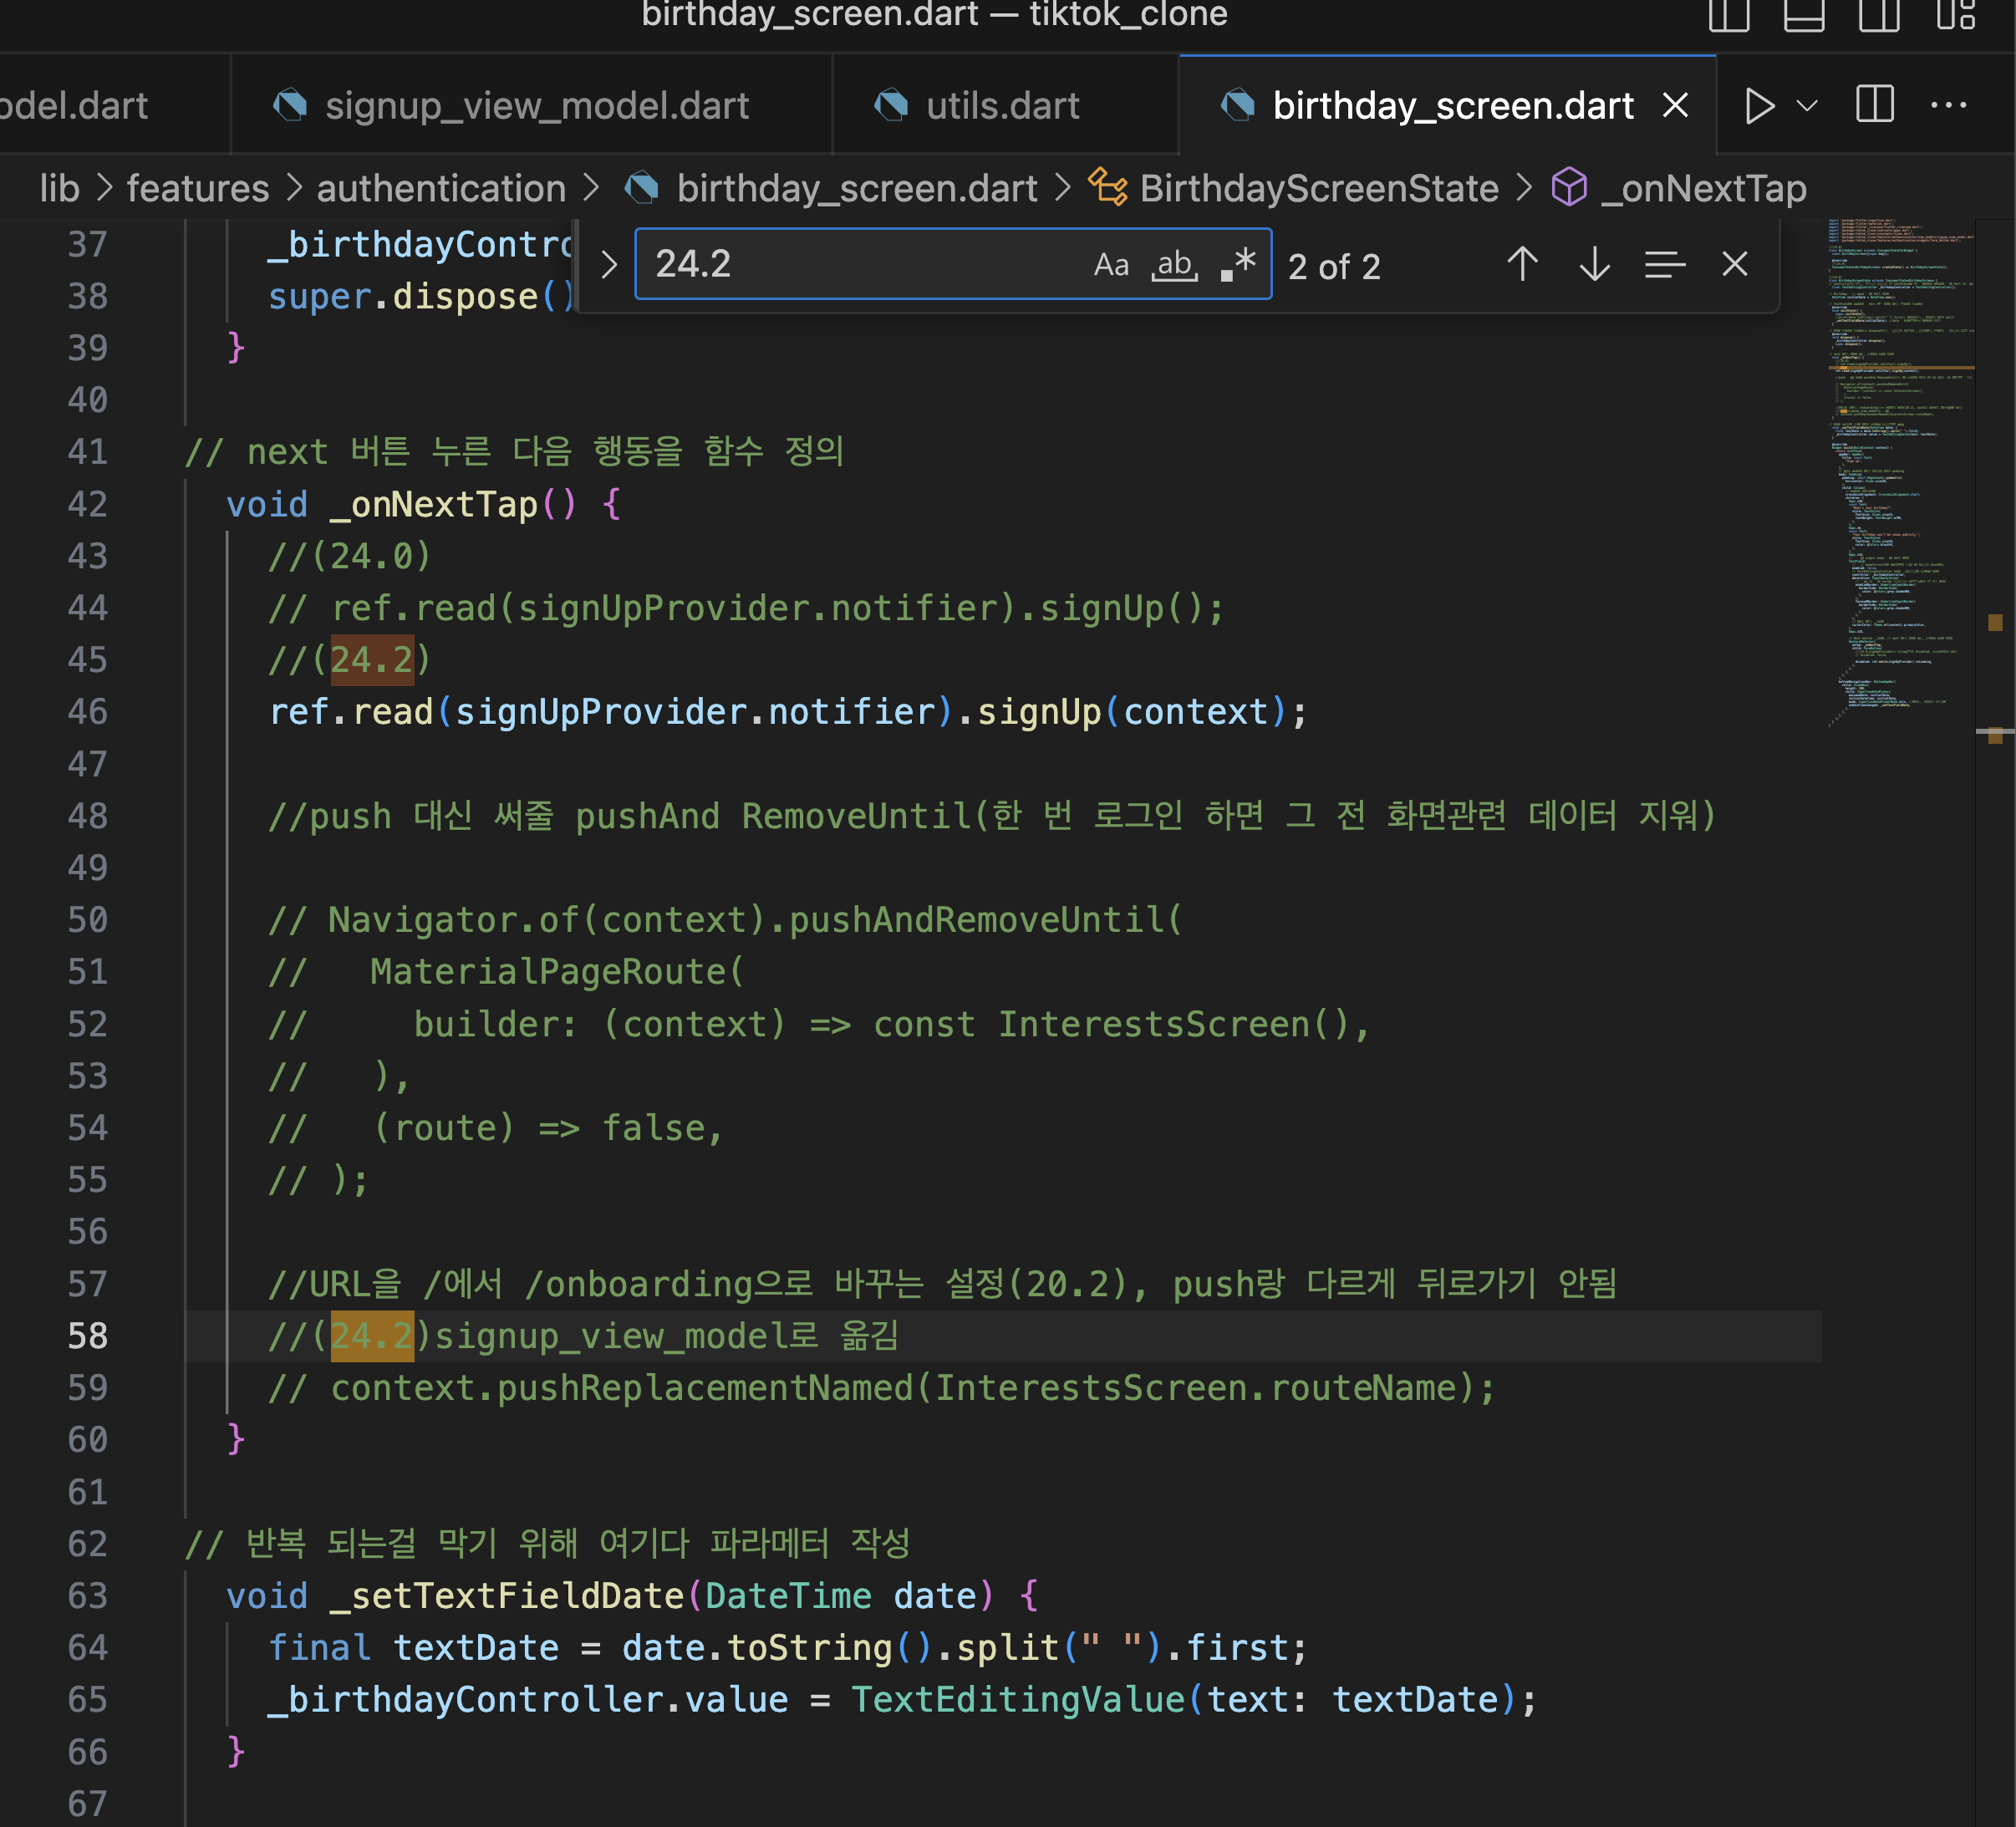Toggle Match Case option in find bar
2016x1827 pixels.
tap(1111, 265)
